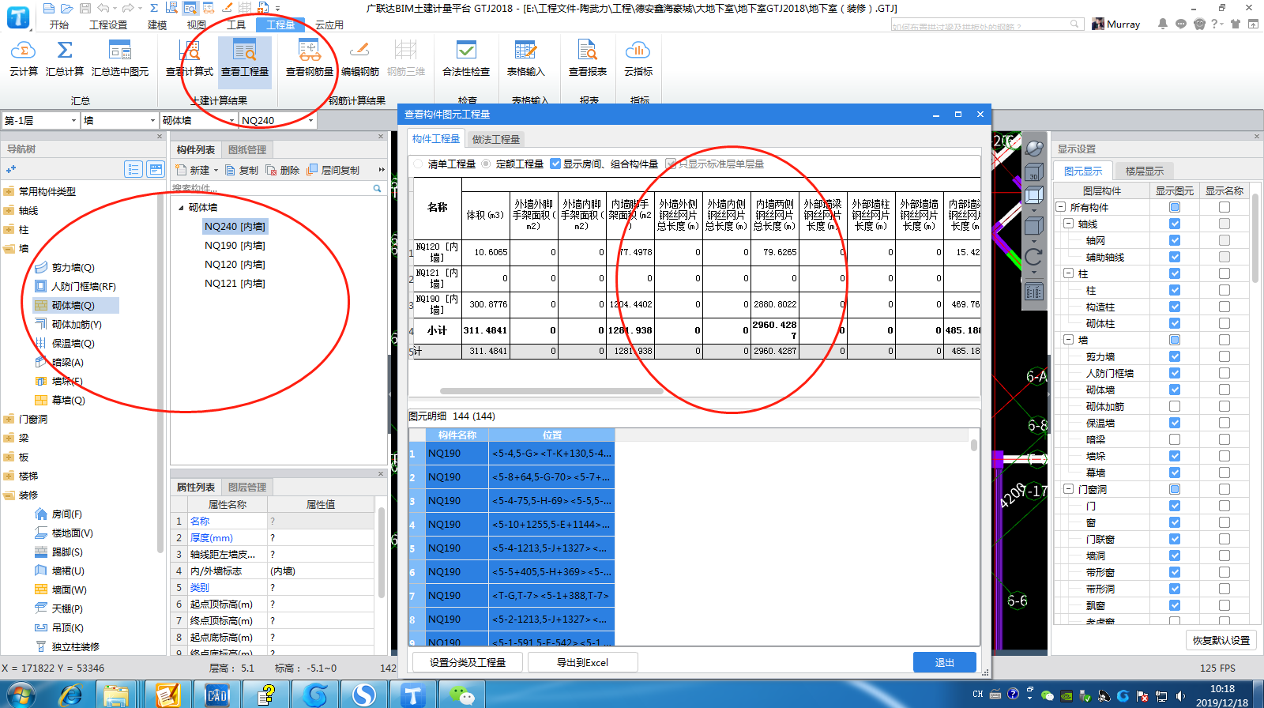Toggle 剪力墙 display checkbox
The height and width of the screenshot is (708, 1264).
(x=1175, y=356)
